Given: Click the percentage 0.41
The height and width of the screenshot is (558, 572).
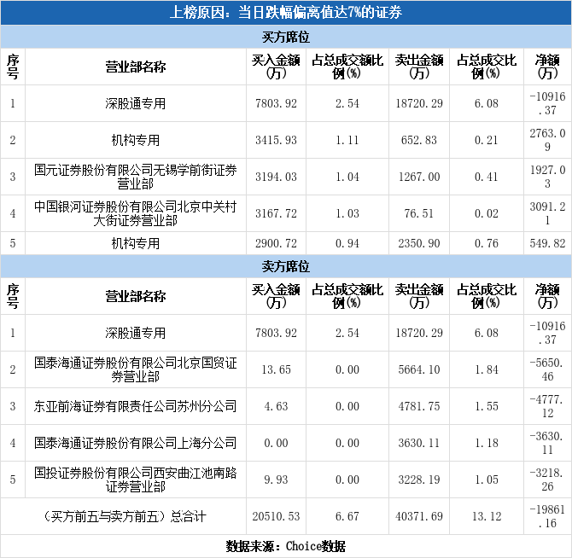Looking at the screenshot, I should coord(486,177).
